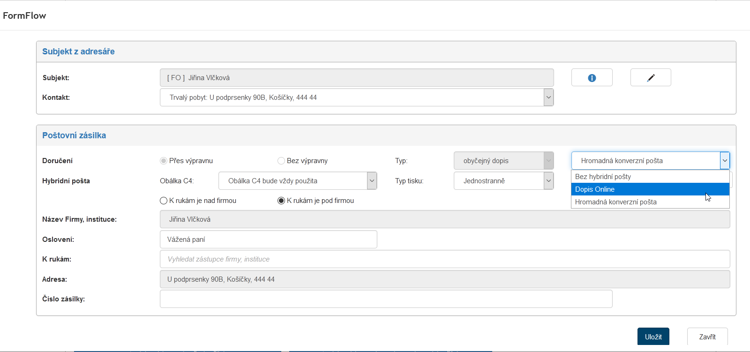Choose 'K rukám je nad firmou' option
Screen dimensions: 750x352
click(164, 201)
